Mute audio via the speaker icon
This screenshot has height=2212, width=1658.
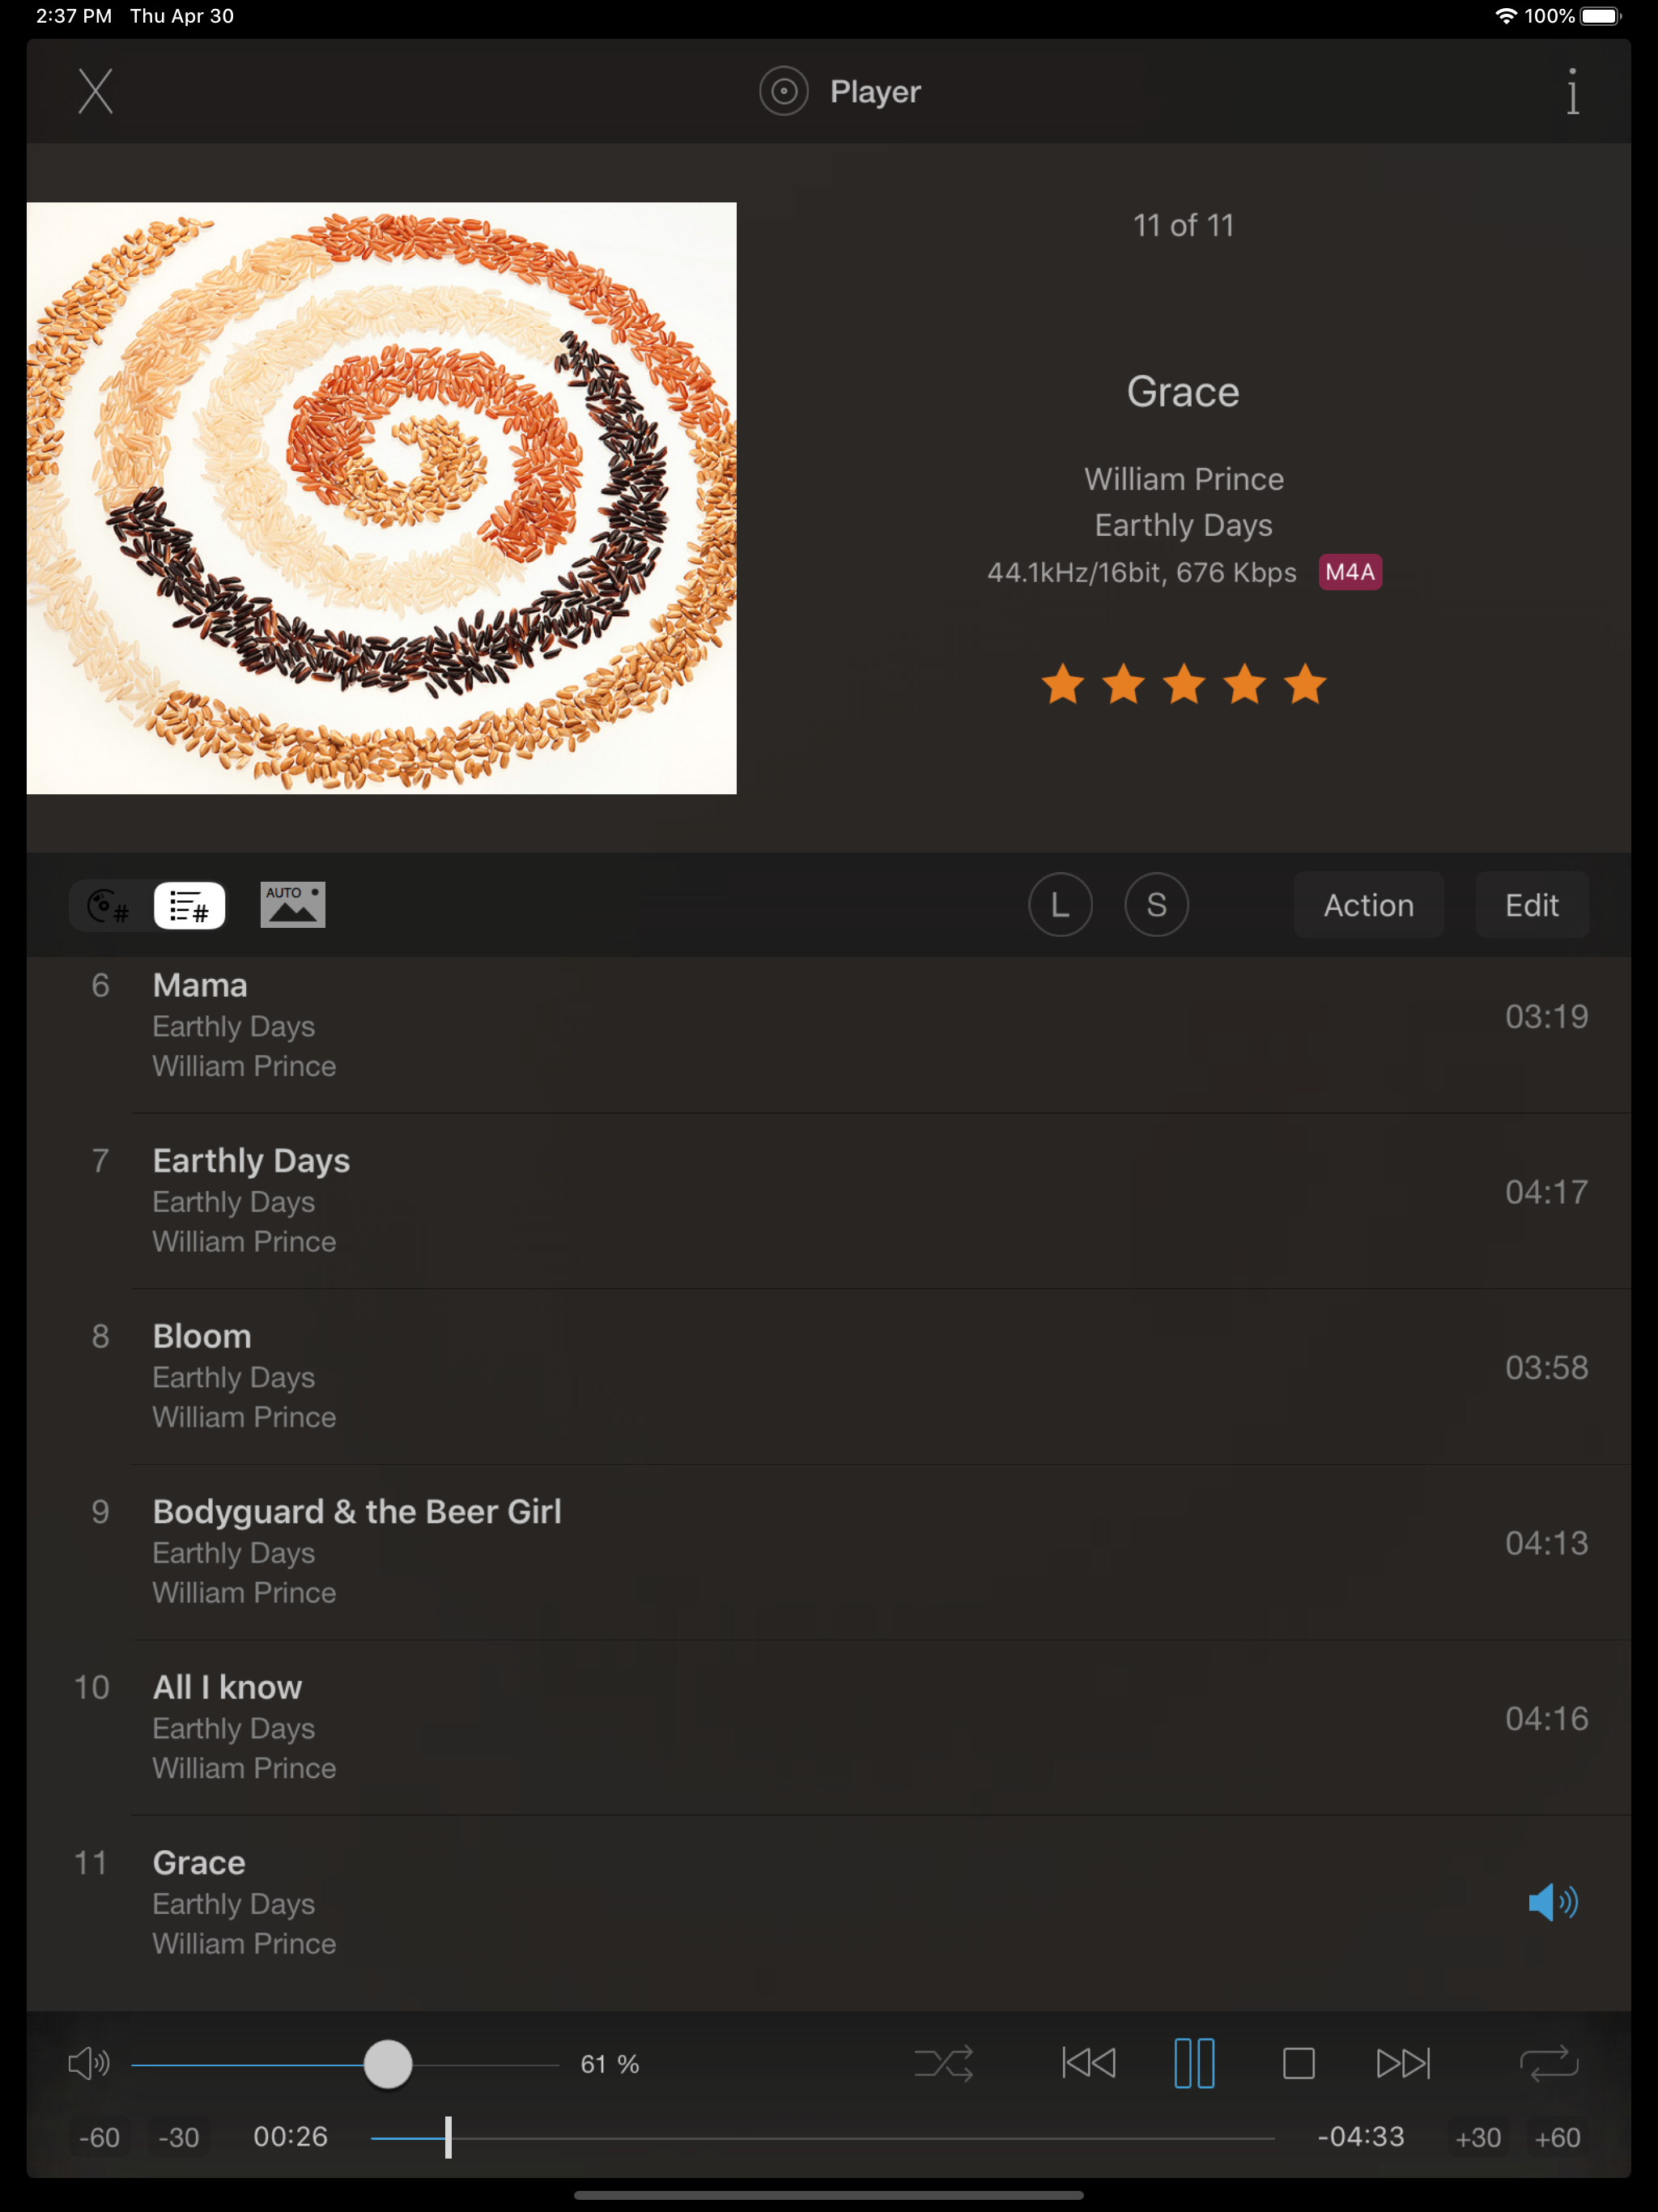coord(88,2063)
